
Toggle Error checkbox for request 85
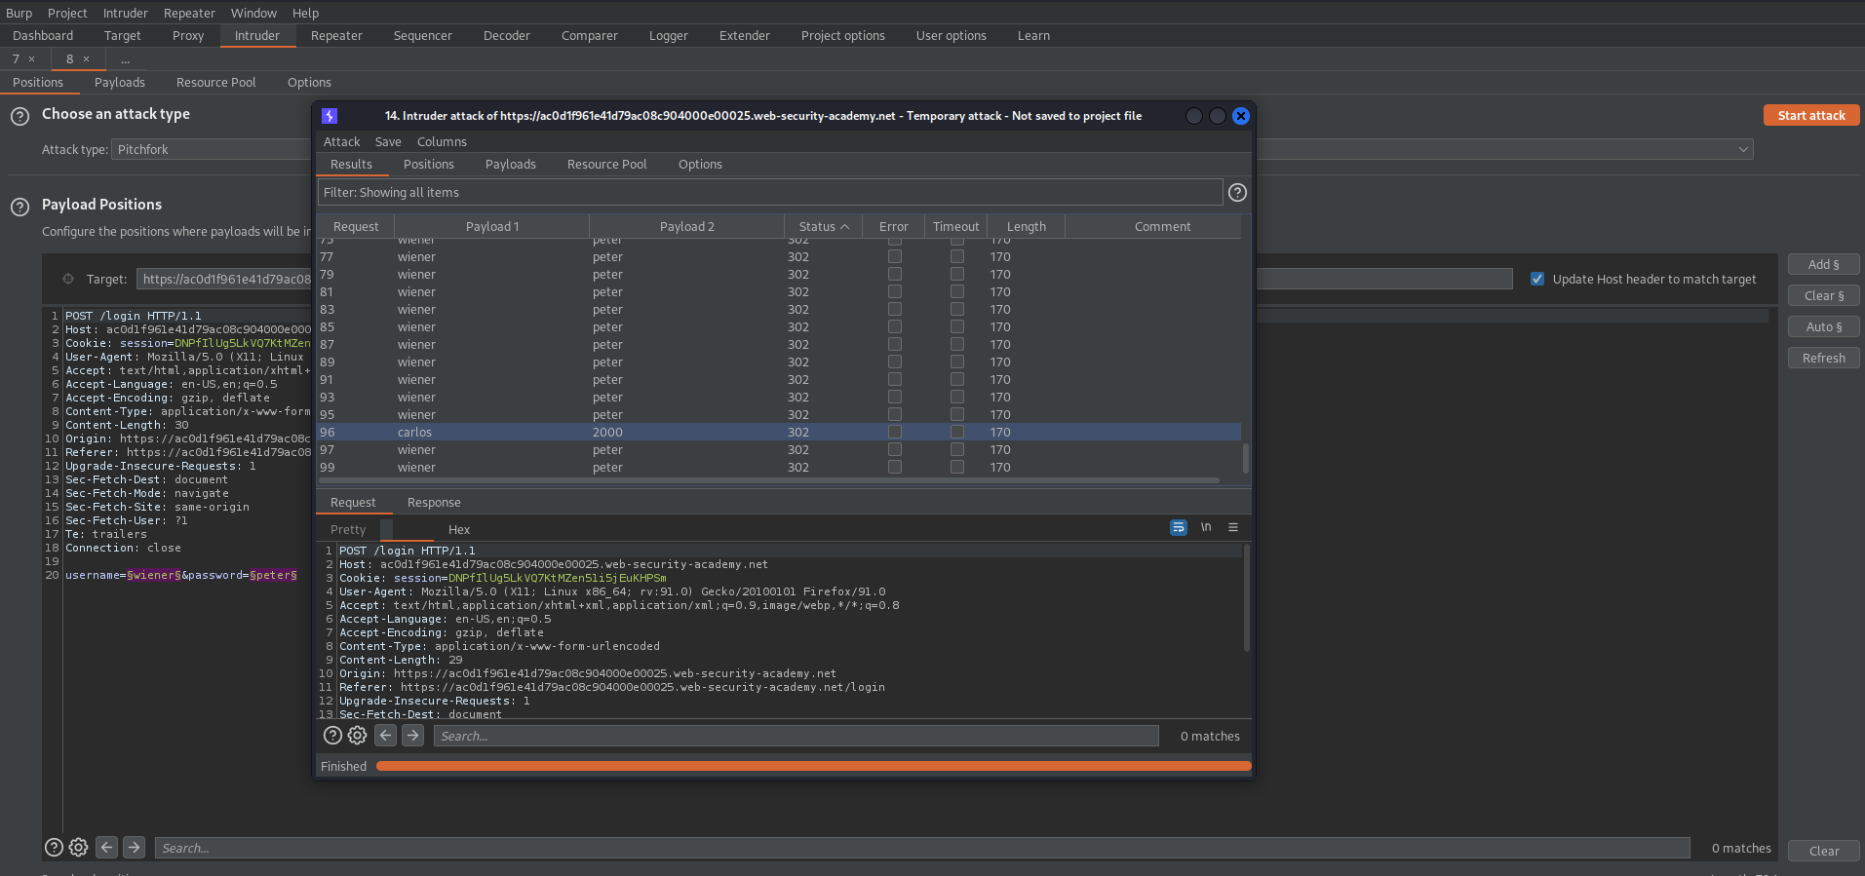click(895, 326)
